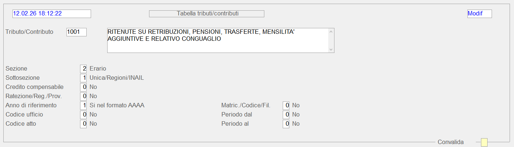Click the date and time field
514x147 pixels.
pos(51,14)
